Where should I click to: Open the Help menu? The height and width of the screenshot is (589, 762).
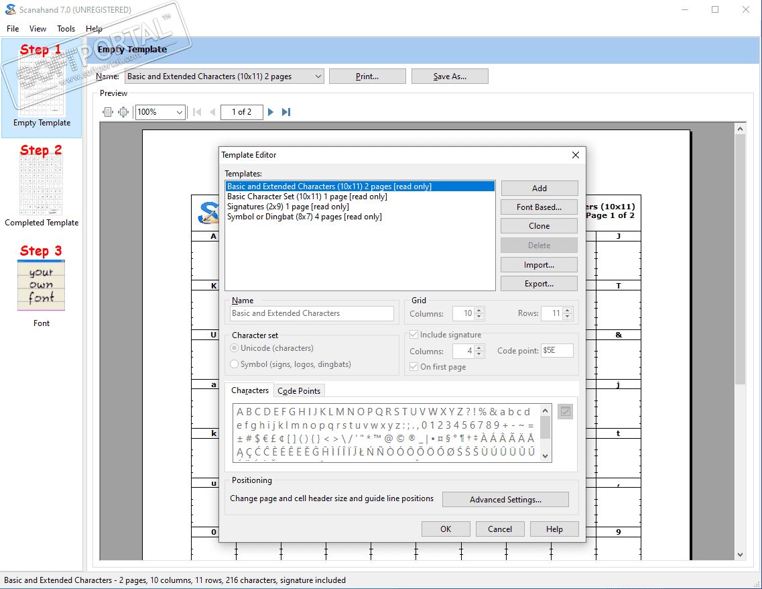(94, 29)
